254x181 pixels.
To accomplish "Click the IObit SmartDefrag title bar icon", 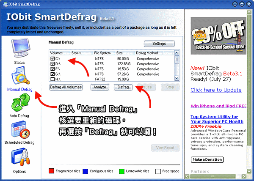I will 6,4.
